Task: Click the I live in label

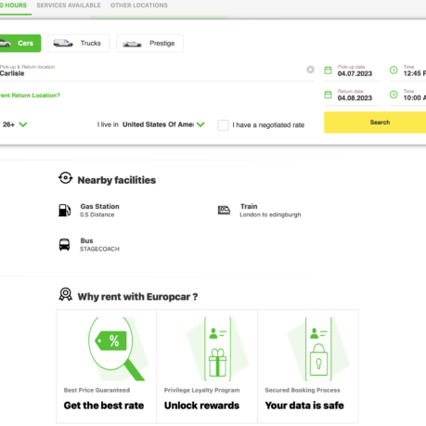Action: (x=108, y=124)
